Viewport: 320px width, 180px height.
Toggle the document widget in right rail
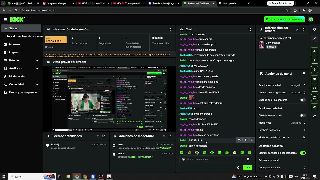[x=314, y=69]
